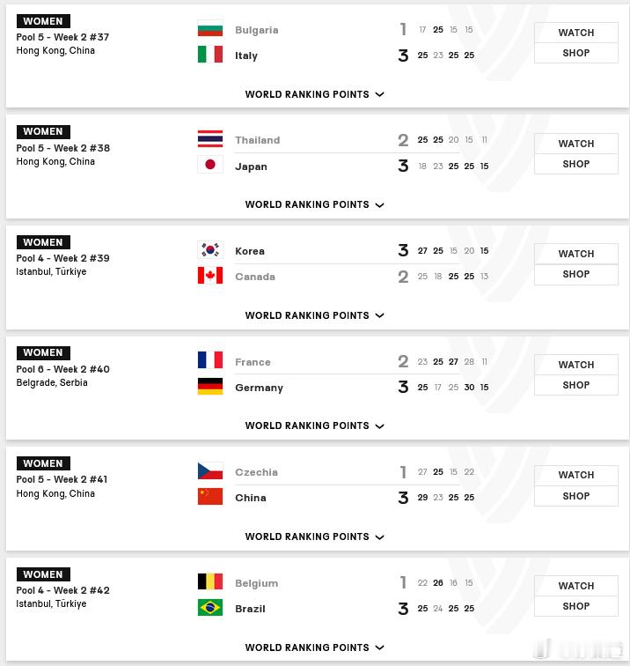Click the Canada flag icon
630x666 pixels.
coord(210,276)
